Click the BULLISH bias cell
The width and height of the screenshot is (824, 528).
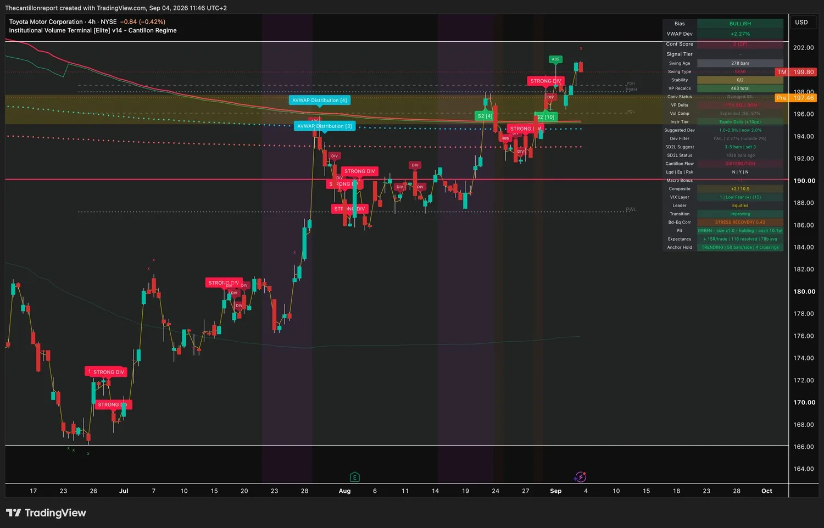point(740,24)
